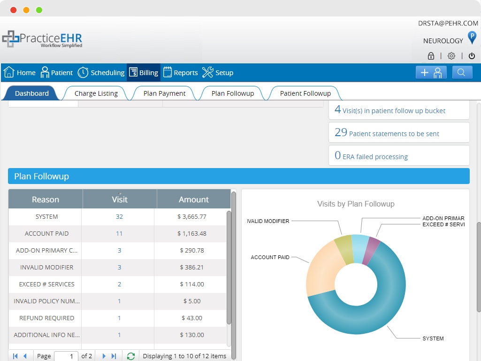Go to last page of table
The height and width of the screenshot is (361, 481).
point(114,356)
